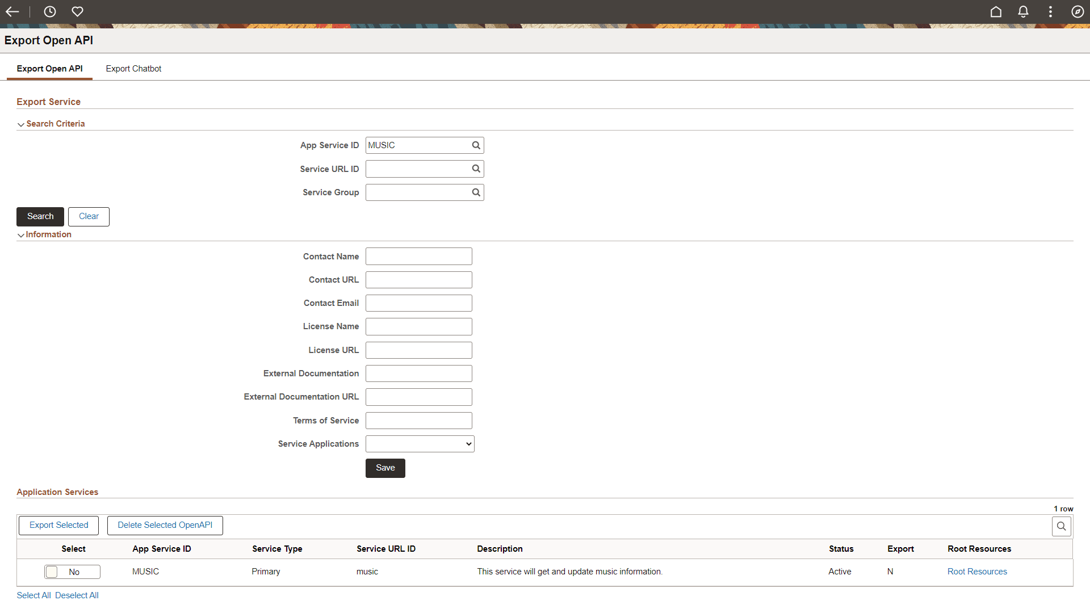The width and height of the screenshot is (1090, 613).
Task: Click the Contact Email input field
Action: coord(418,303)
